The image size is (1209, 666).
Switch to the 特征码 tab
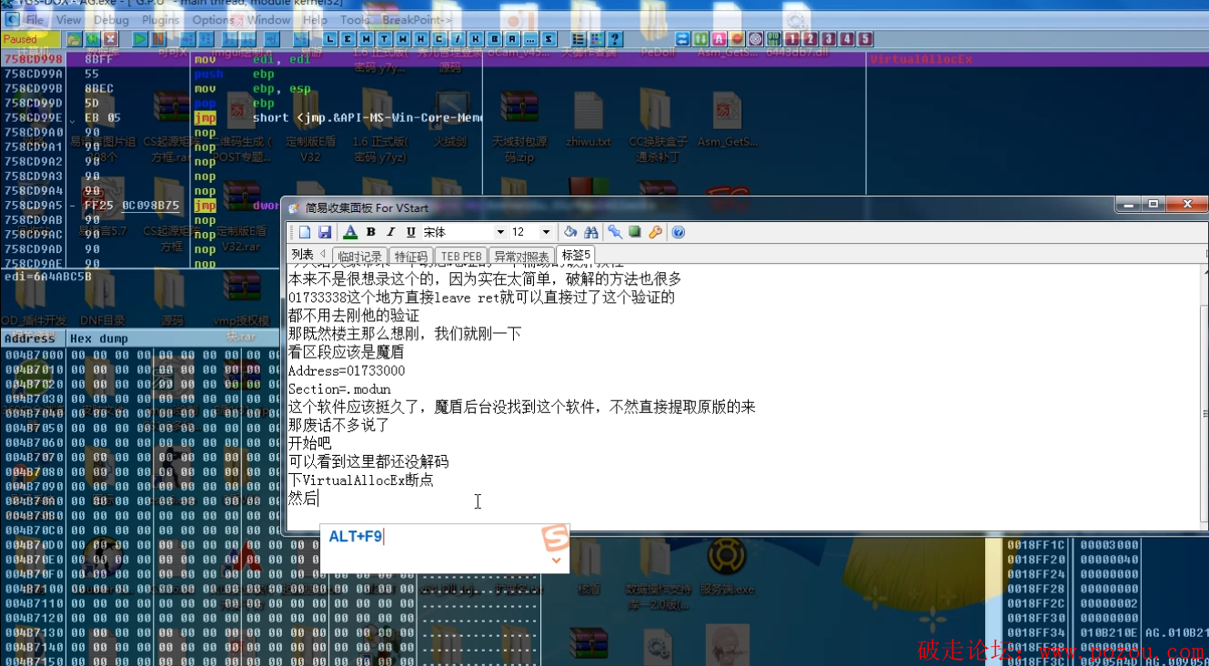pyautogui.click(x=410, y=257)
